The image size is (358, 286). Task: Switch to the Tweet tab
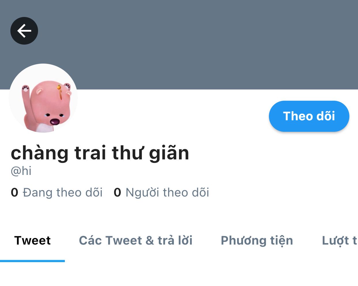click(x=32, y=241)
